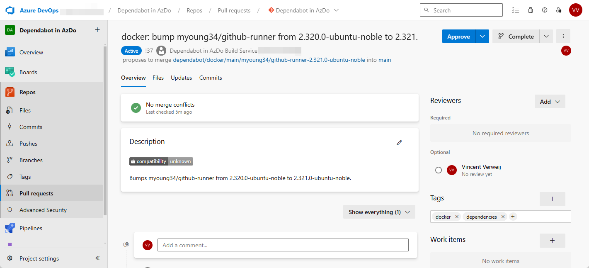Click the tags input field

[x=501, y=217]
